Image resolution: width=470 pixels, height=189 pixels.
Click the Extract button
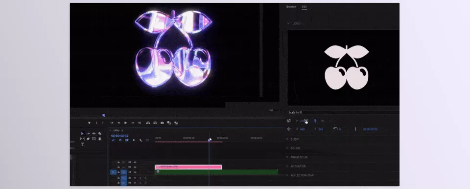point(155,123)
